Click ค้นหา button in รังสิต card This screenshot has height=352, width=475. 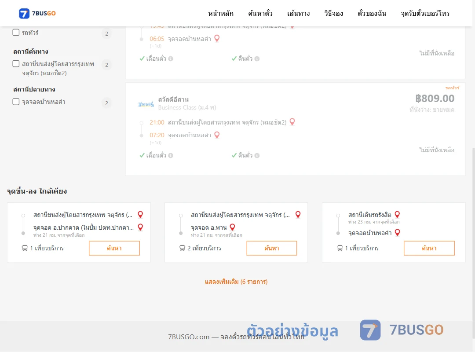429,248
